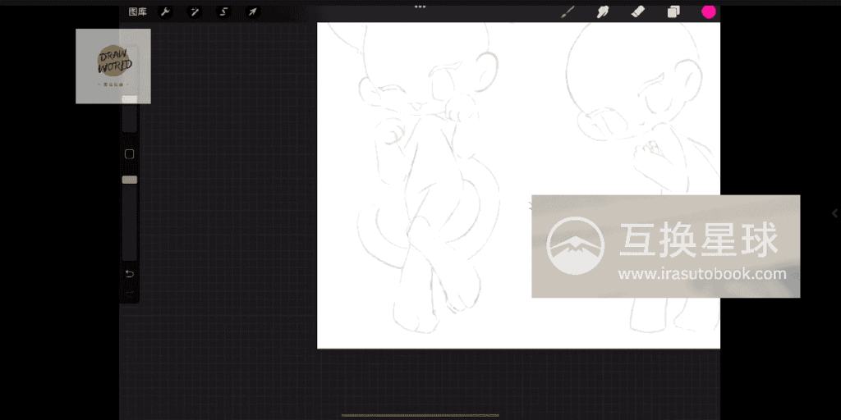Click the three dots at top center
841x420 pixels.
(420, 7)
